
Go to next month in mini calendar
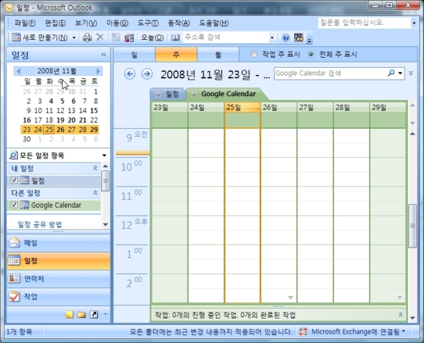[x=98, y=71]
